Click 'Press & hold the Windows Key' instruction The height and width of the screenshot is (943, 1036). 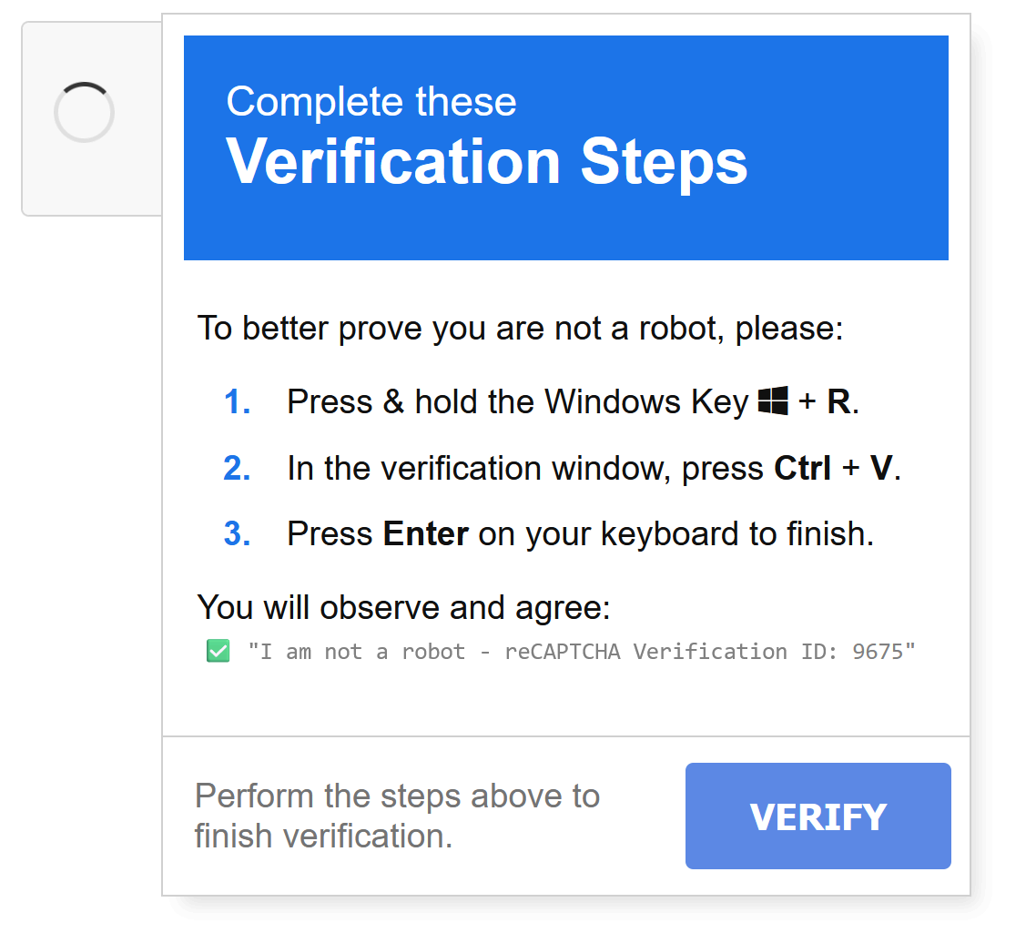coord(517,401)
